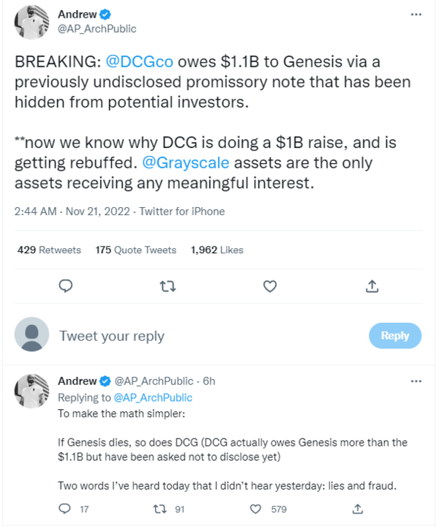Like the follow-up tweet with 579 likes
Screen dimensions: 439x527
(256, 508)
